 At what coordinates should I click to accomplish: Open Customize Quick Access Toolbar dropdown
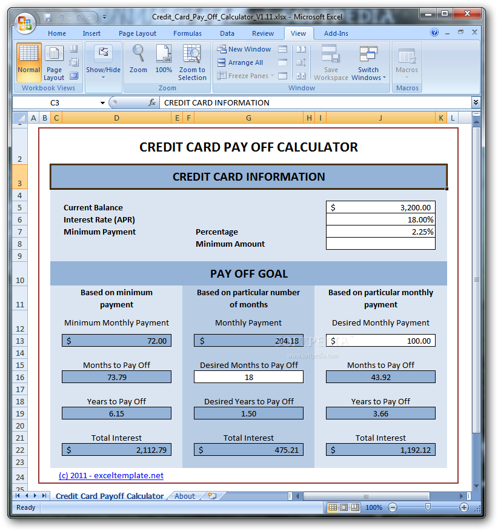point(104,17)
